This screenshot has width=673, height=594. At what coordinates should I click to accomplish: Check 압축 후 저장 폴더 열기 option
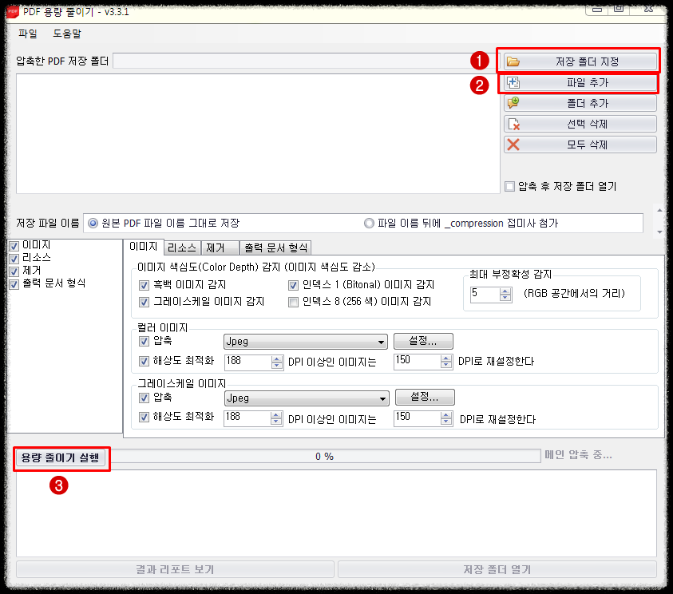tap(509, 186)
